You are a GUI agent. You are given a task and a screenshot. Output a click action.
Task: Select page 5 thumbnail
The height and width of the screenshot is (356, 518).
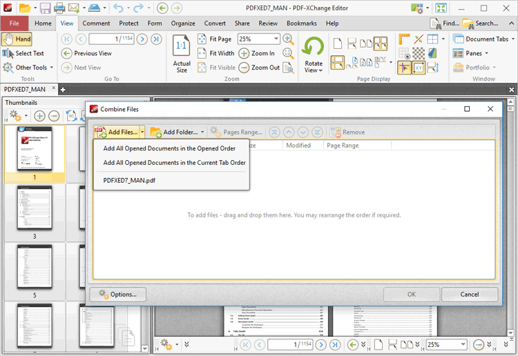coord(35,272)
